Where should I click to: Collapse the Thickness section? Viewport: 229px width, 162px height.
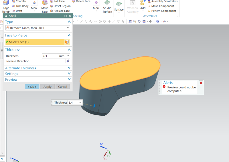(x=69, y=50)
